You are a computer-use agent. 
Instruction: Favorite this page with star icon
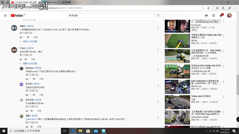coord(208,8)
